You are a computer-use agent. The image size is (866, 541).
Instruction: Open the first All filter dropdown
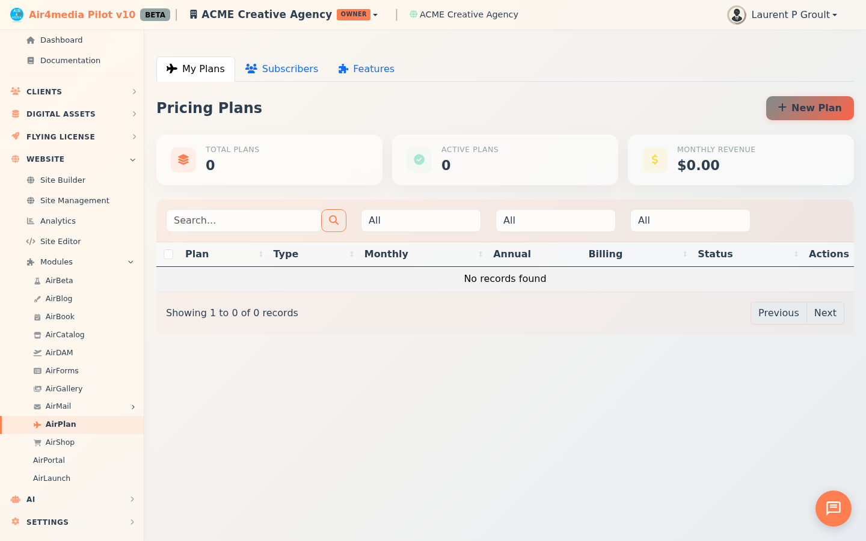(x=420, y=221)
